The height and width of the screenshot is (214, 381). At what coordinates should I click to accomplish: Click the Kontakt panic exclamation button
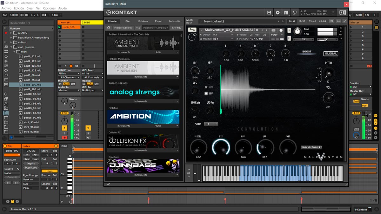pyautogui.click(x=333, y=12)
